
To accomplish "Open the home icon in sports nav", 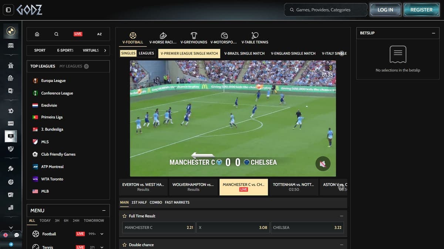I will 37,34.
